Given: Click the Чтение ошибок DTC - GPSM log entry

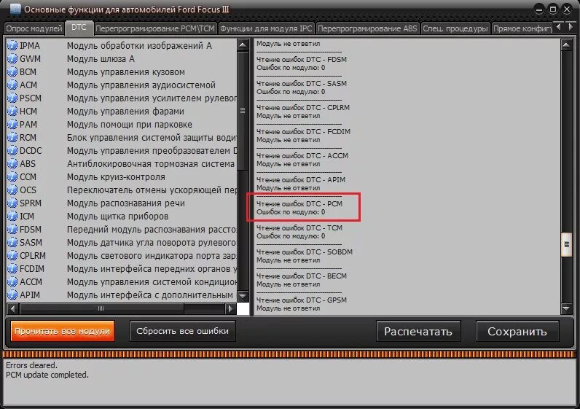Looking at the screenshot, I should point(302,300).
